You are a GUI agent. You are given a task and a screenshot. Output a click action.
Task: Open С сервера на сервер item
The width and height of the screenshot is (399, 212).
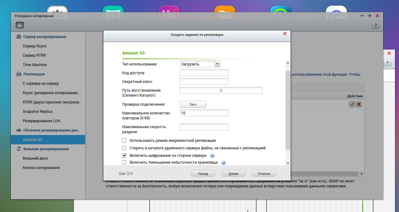click(x=48, y=83)
